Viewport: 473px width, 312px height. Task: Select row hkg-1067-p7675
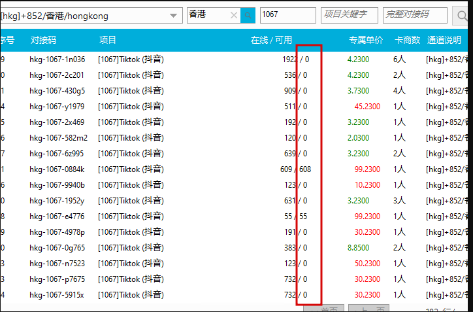pyautogui.click(x=234, y=279)
